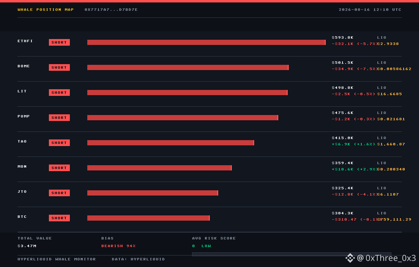Click the SHORT badge for BOME
Screen dimensions: 419x267
(x=59, y=67)
